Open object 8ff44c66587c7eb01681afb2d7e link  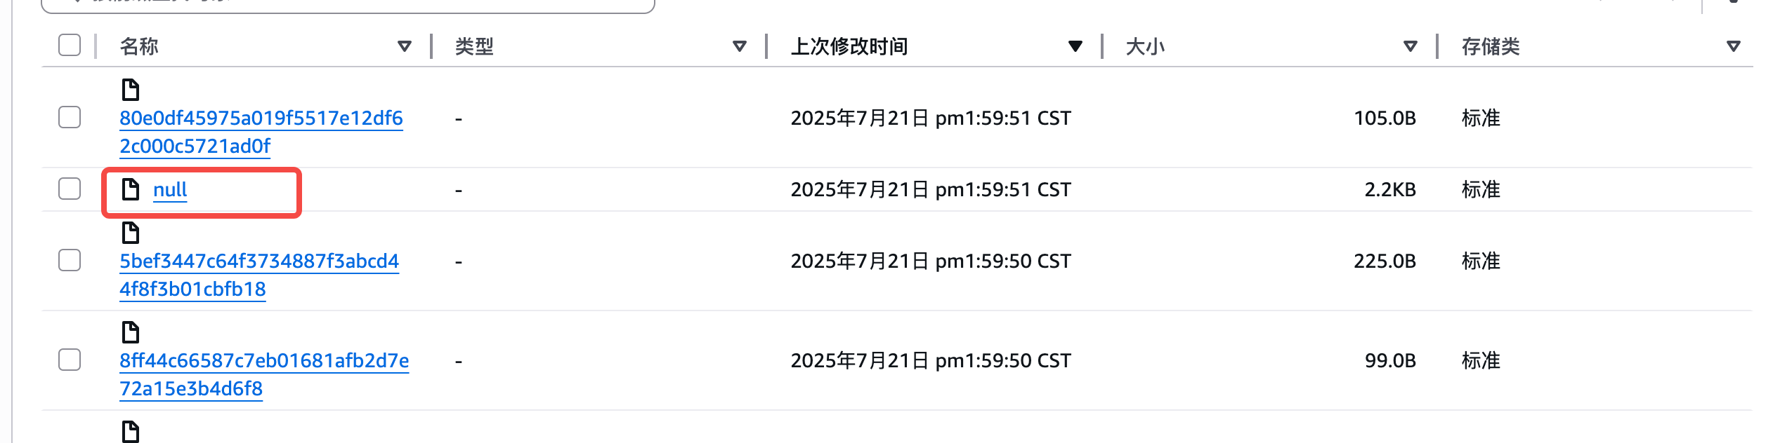pos(263,360)
